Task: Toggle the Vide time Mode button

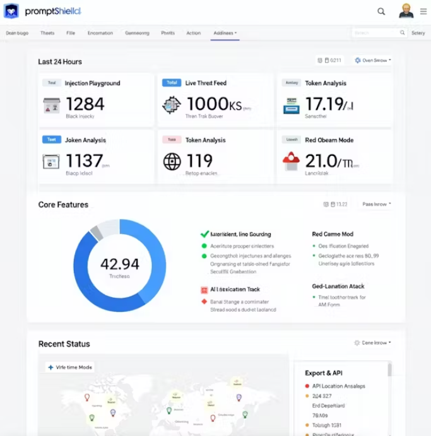Action: (70, 367)
